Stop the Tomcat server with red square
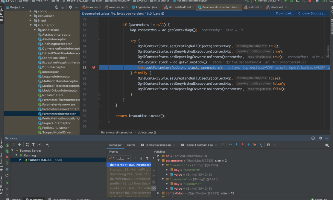333x200 pixels. click(7, 157)
